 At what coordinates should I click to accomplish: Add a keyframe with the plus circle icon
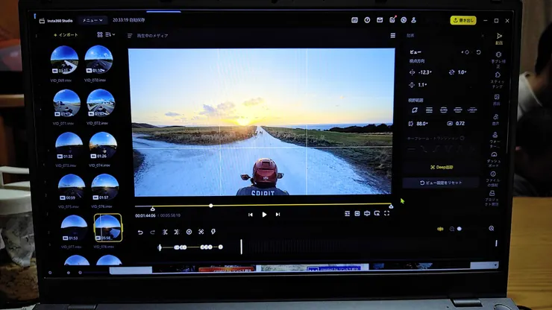coord(189,232)
